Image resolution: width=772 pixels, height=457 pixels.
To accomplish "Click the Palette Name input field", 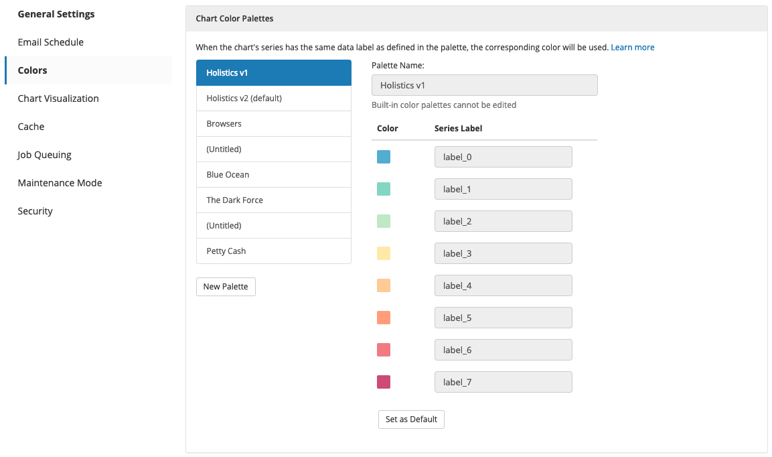I will (x=485, y=85).
